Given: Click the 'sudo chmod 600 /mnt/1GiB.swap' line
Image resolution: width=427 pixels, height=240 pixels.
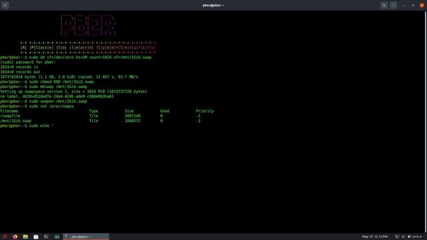Looking at the screenshot, I should pos(47,82).
